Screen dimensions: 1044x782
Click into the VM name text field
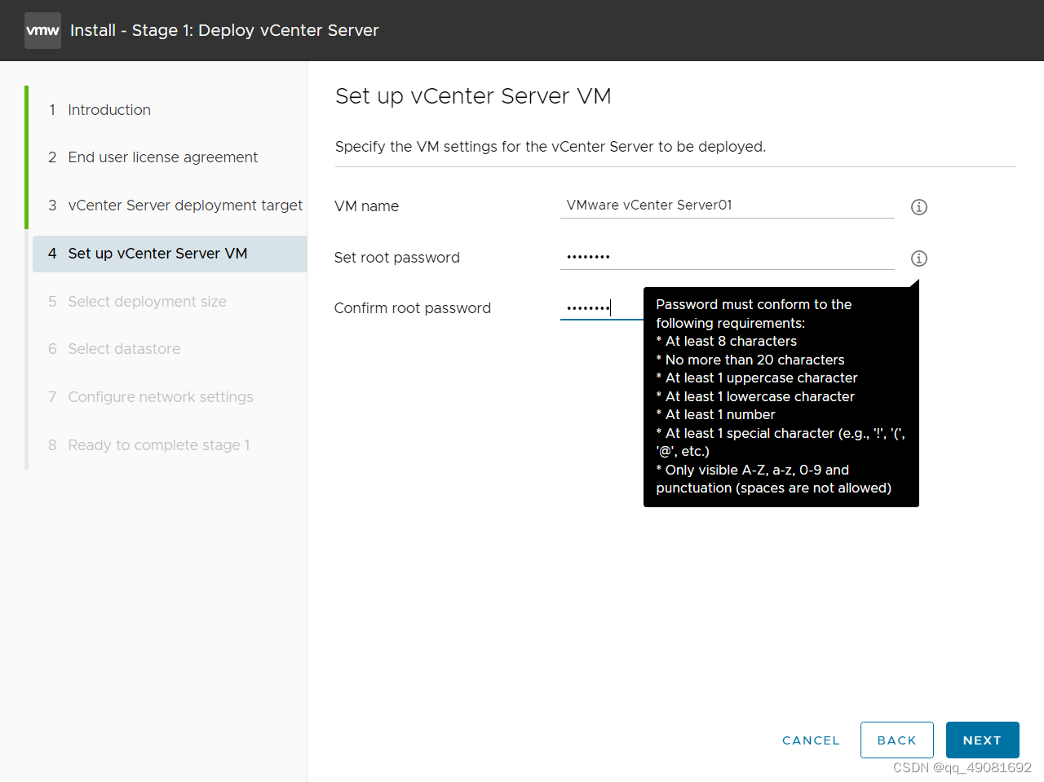(726, 205)
